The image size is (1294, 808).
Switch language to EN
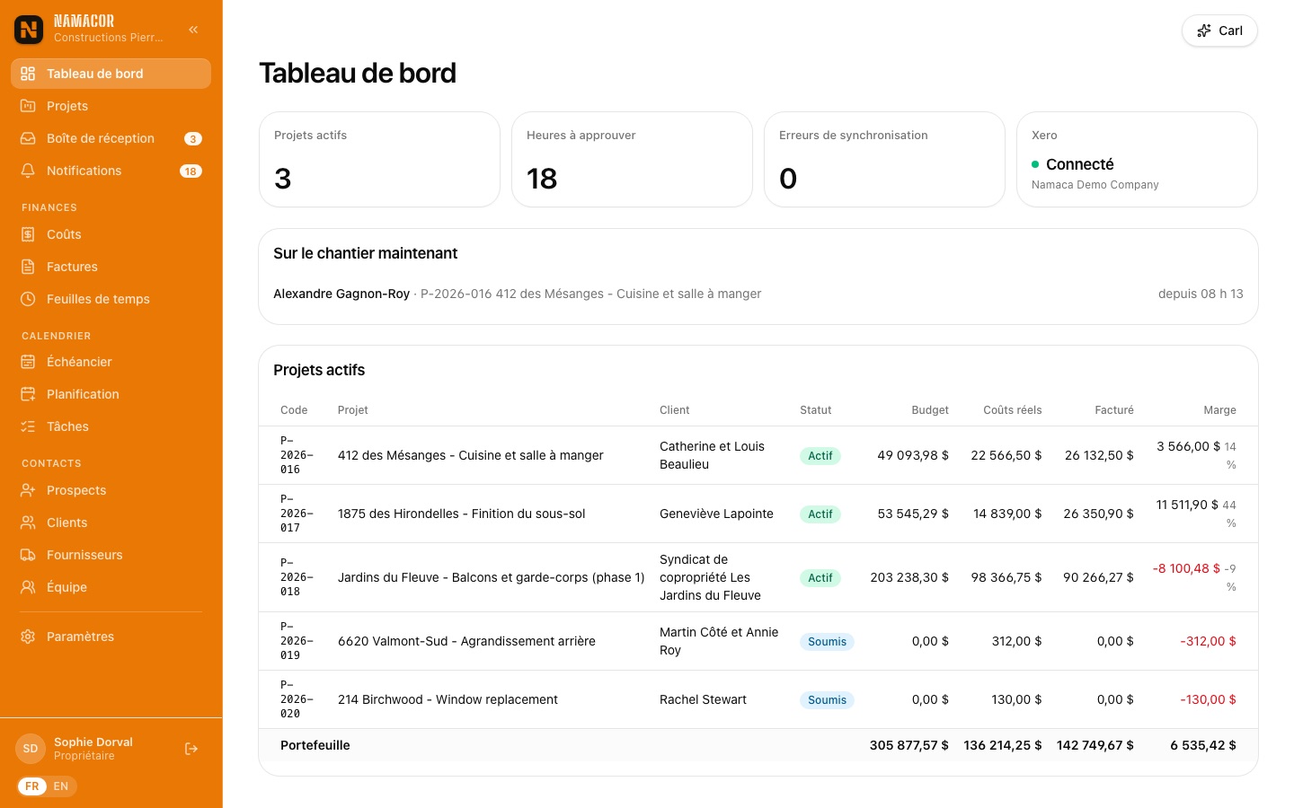coord(61,786)
